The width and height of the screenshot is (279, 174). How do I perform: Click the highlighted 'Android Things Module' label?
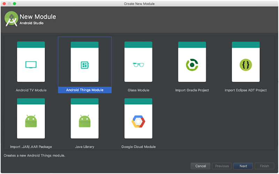pyautogui.click(x=85, y=90)
